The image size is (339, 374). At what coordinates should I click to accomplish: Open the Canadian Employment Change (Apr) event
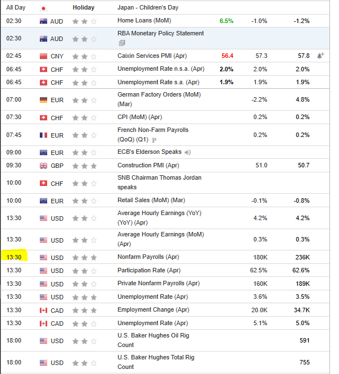click(x=153, y=310)
